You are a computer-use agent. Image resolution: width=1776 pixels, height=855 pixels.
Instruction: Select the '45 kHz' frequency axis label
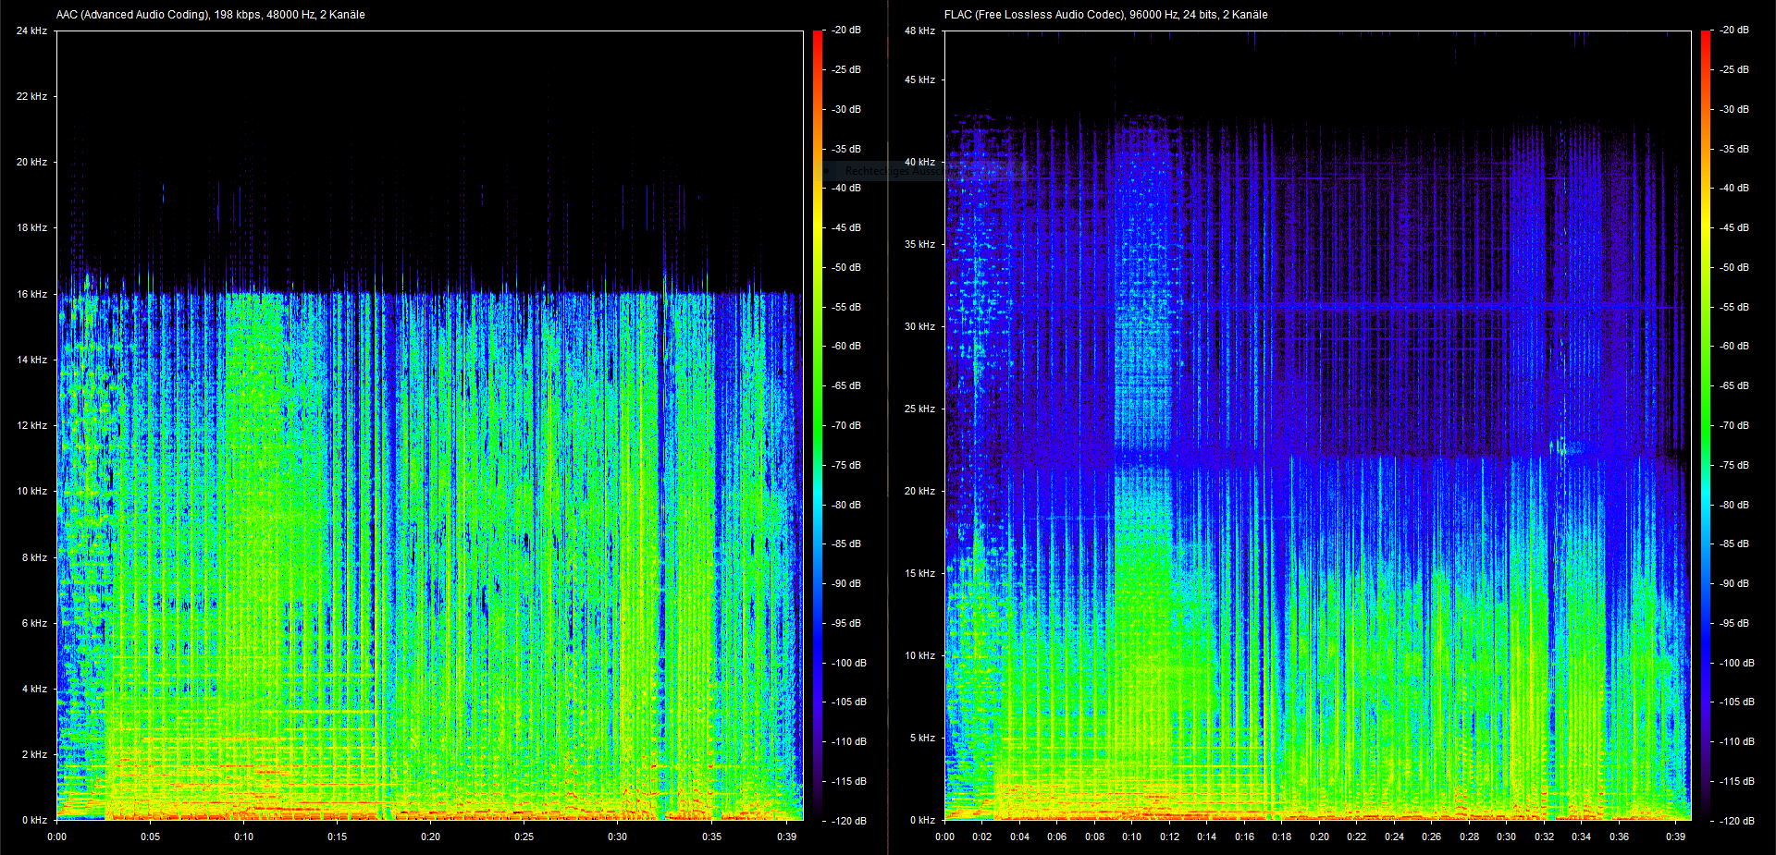click(x=919, y=79)
